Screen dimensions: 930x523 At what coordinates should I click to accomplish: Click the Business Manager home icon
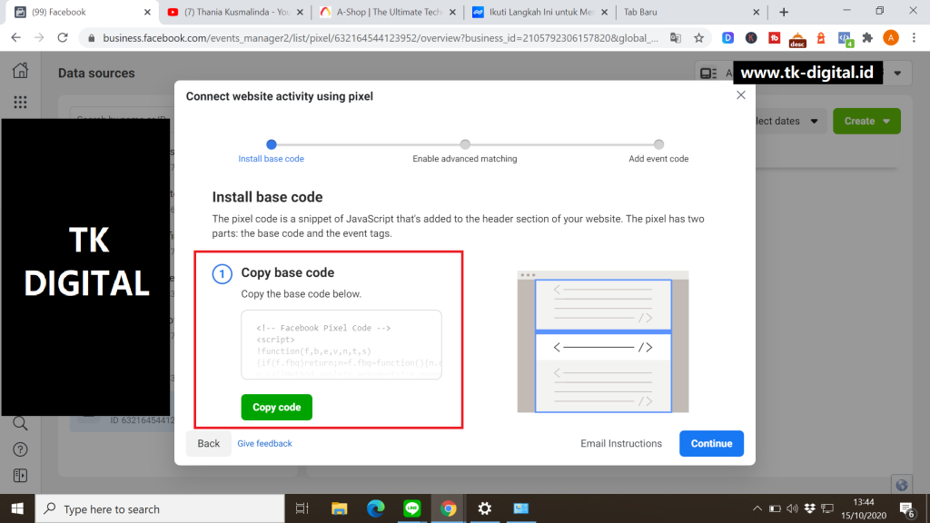(20, 72)
